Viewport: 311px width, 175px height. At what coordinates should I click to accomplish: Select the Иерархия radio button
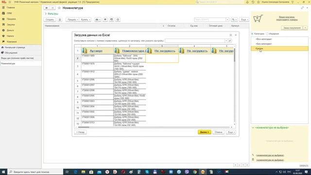[267, 34]
